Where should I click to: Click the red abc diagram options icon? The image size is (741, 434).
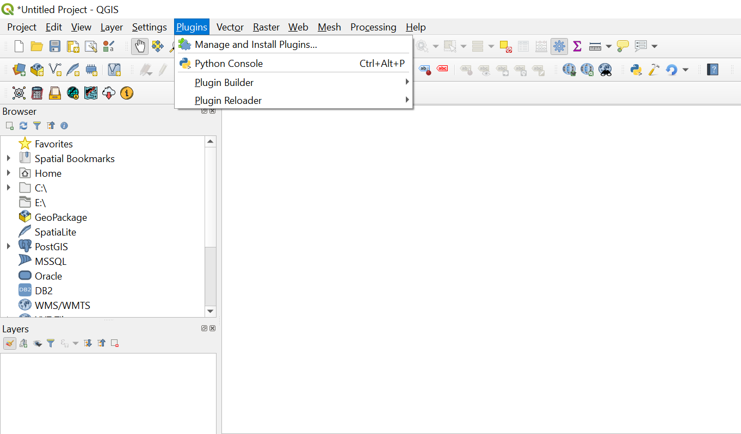point(443,70)
